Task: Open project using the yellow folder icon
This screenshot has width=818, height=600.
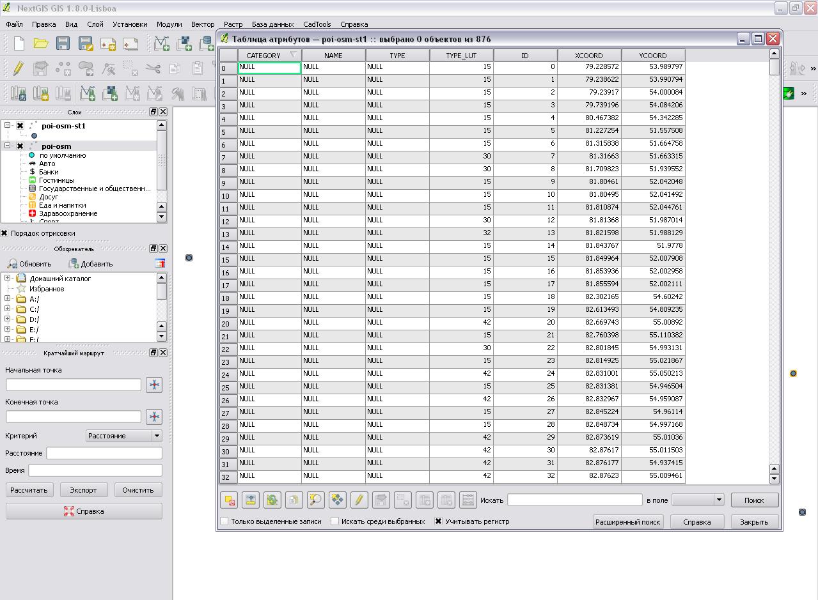Action: [x=41, y=43]
